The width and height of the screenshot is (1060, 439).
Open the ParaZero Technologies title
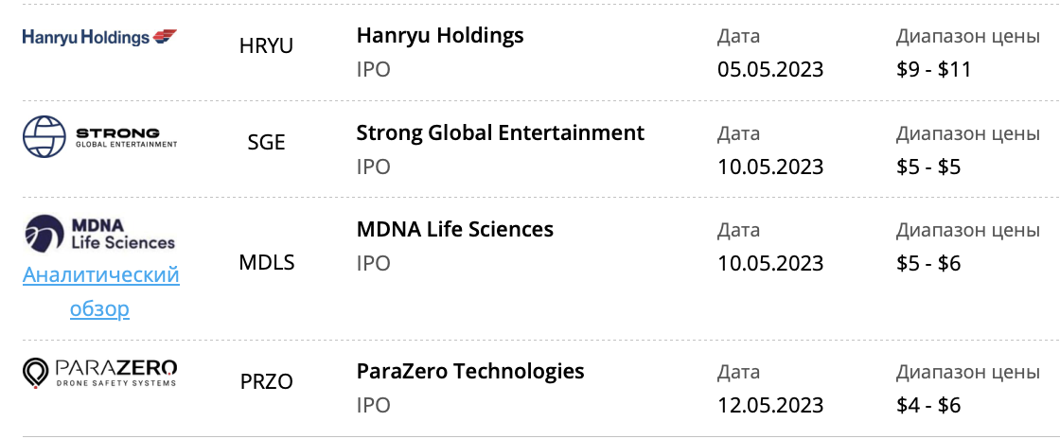tap(470, 371)
